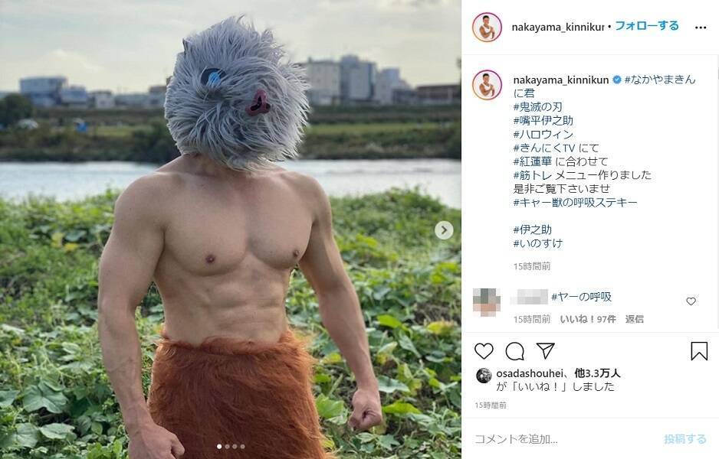Open hashtag #ハロウィン
Image resolution: width=719 pixels, height=459 pixels.
pos(543,135)
